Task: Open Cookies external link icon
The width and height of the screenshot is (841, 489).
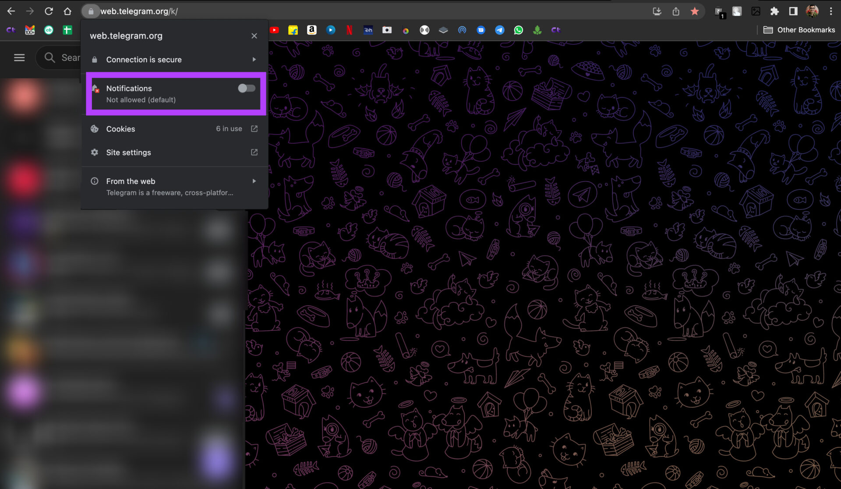Action: (254, 129)
